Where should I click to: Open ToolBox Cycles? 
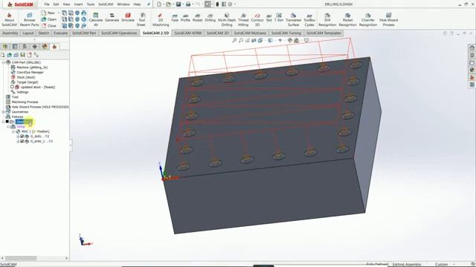pos(309,20)
